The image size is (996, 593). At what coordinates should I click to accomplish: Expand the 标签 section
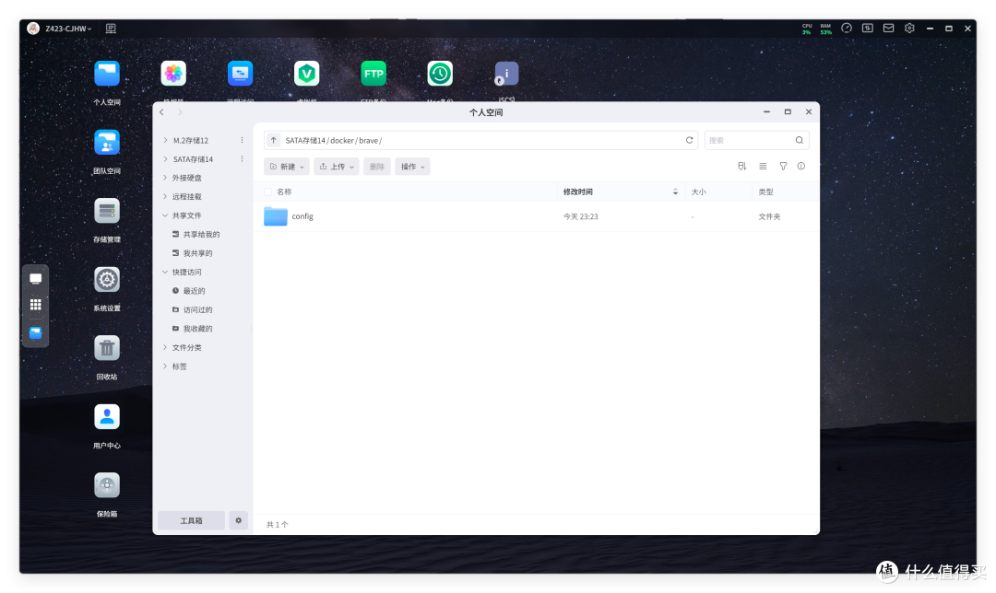pyautogui.click(x=165, y=366)
